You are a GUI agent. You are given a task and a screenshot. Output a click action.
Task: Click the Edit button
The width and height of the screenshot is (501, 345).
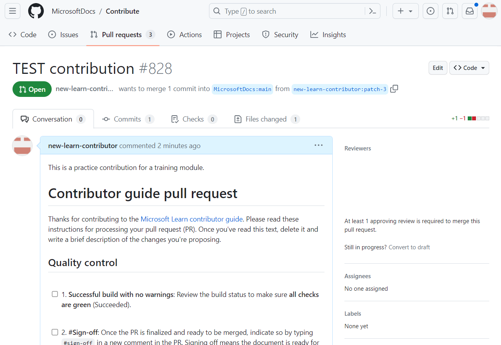click(438, 68)
